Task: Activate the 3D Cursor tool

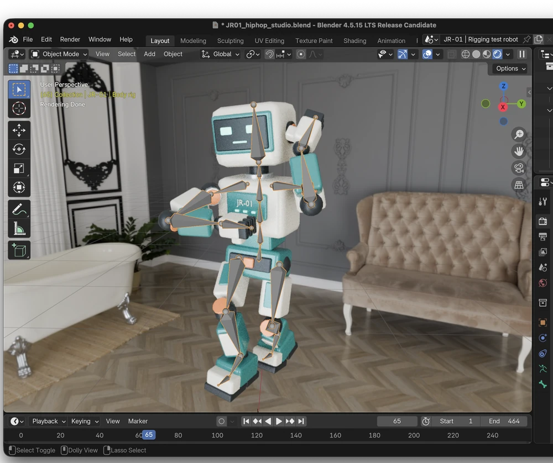Action: [19, 108]
